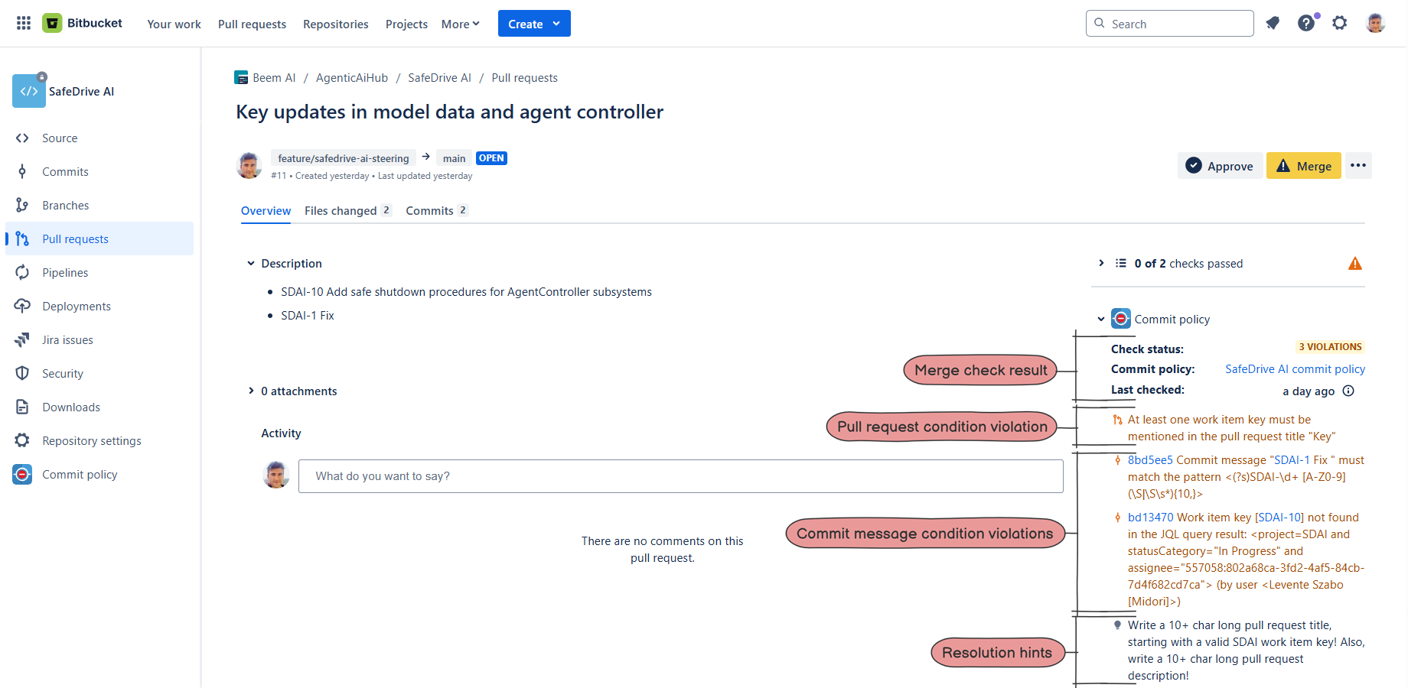Click the Jira issues icon in sidebar
Viewport: 1408px width, 688px height.
(x=22, y=340)
